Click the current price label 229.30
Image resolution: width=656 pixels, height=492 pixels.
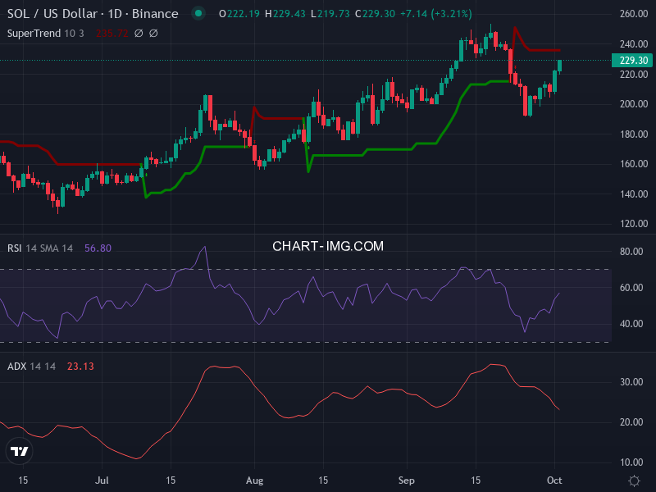click(634, 61)
